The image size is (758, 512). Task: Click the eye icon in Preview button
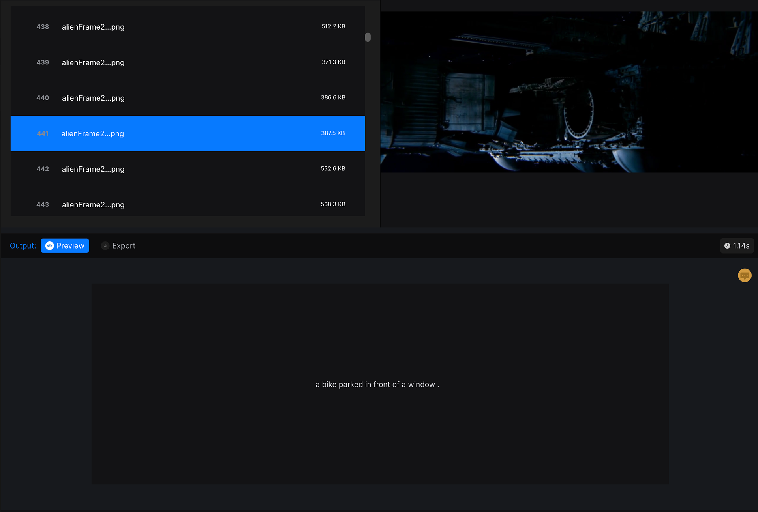click(x=49, y=246)
